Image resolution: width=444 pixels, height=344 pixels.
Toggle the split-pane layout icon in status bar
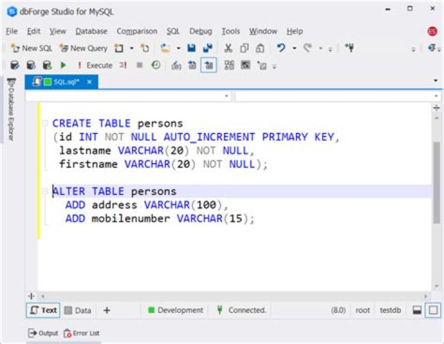417,310
